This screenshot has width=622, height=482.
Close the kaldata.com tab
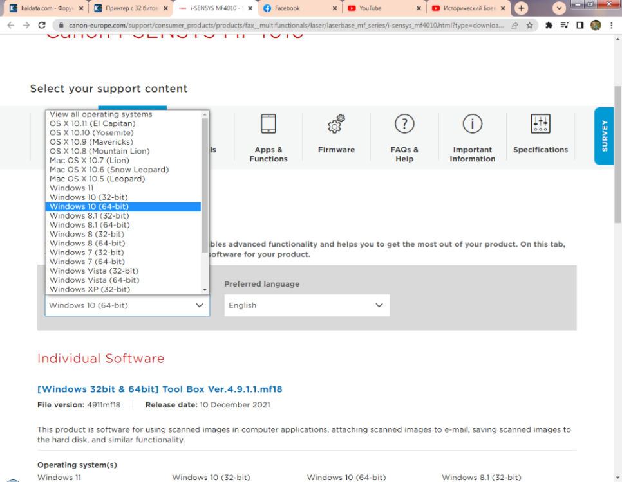pyautogui.click(x=81, y=8)
